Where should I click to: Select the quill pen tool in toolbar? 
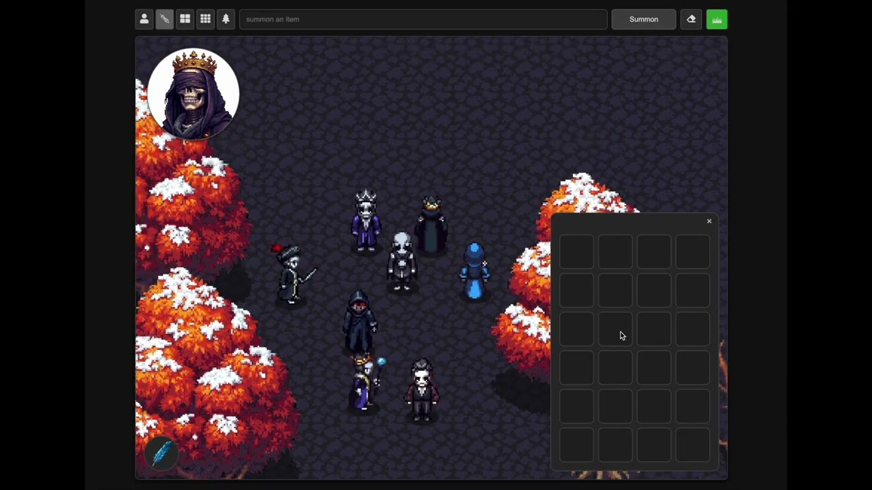(x=164, y=19)
